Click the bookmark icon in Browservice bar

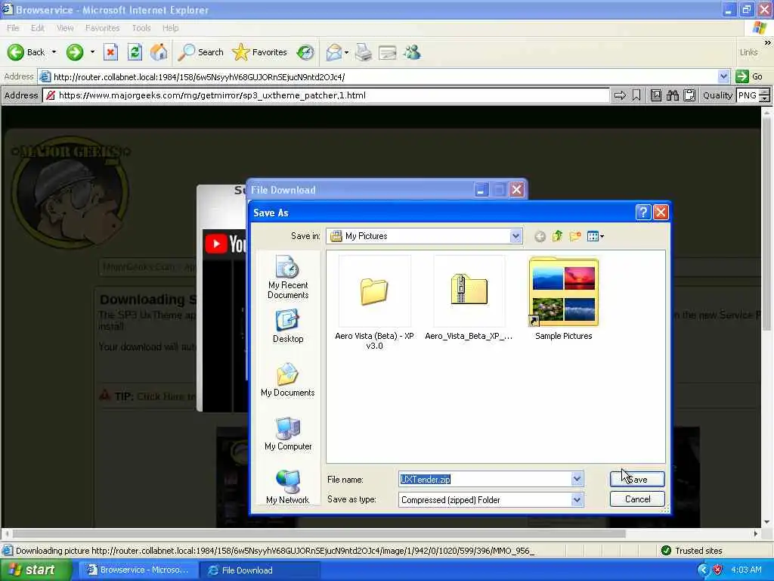[x=636, y=95]
